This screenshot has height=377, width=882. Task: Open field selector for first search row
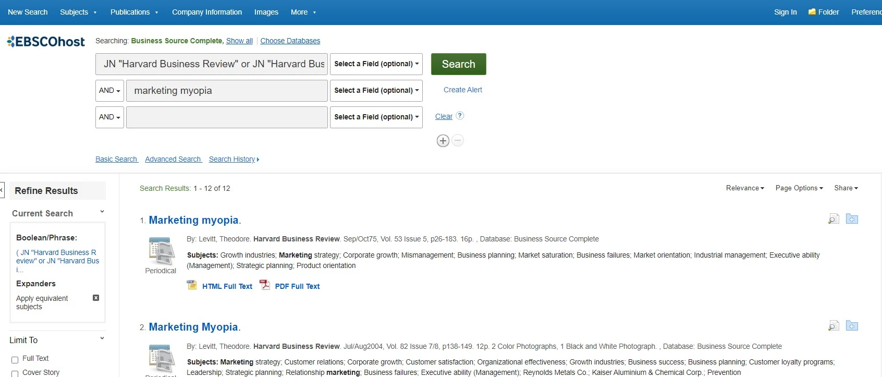(x=376, y=64)
